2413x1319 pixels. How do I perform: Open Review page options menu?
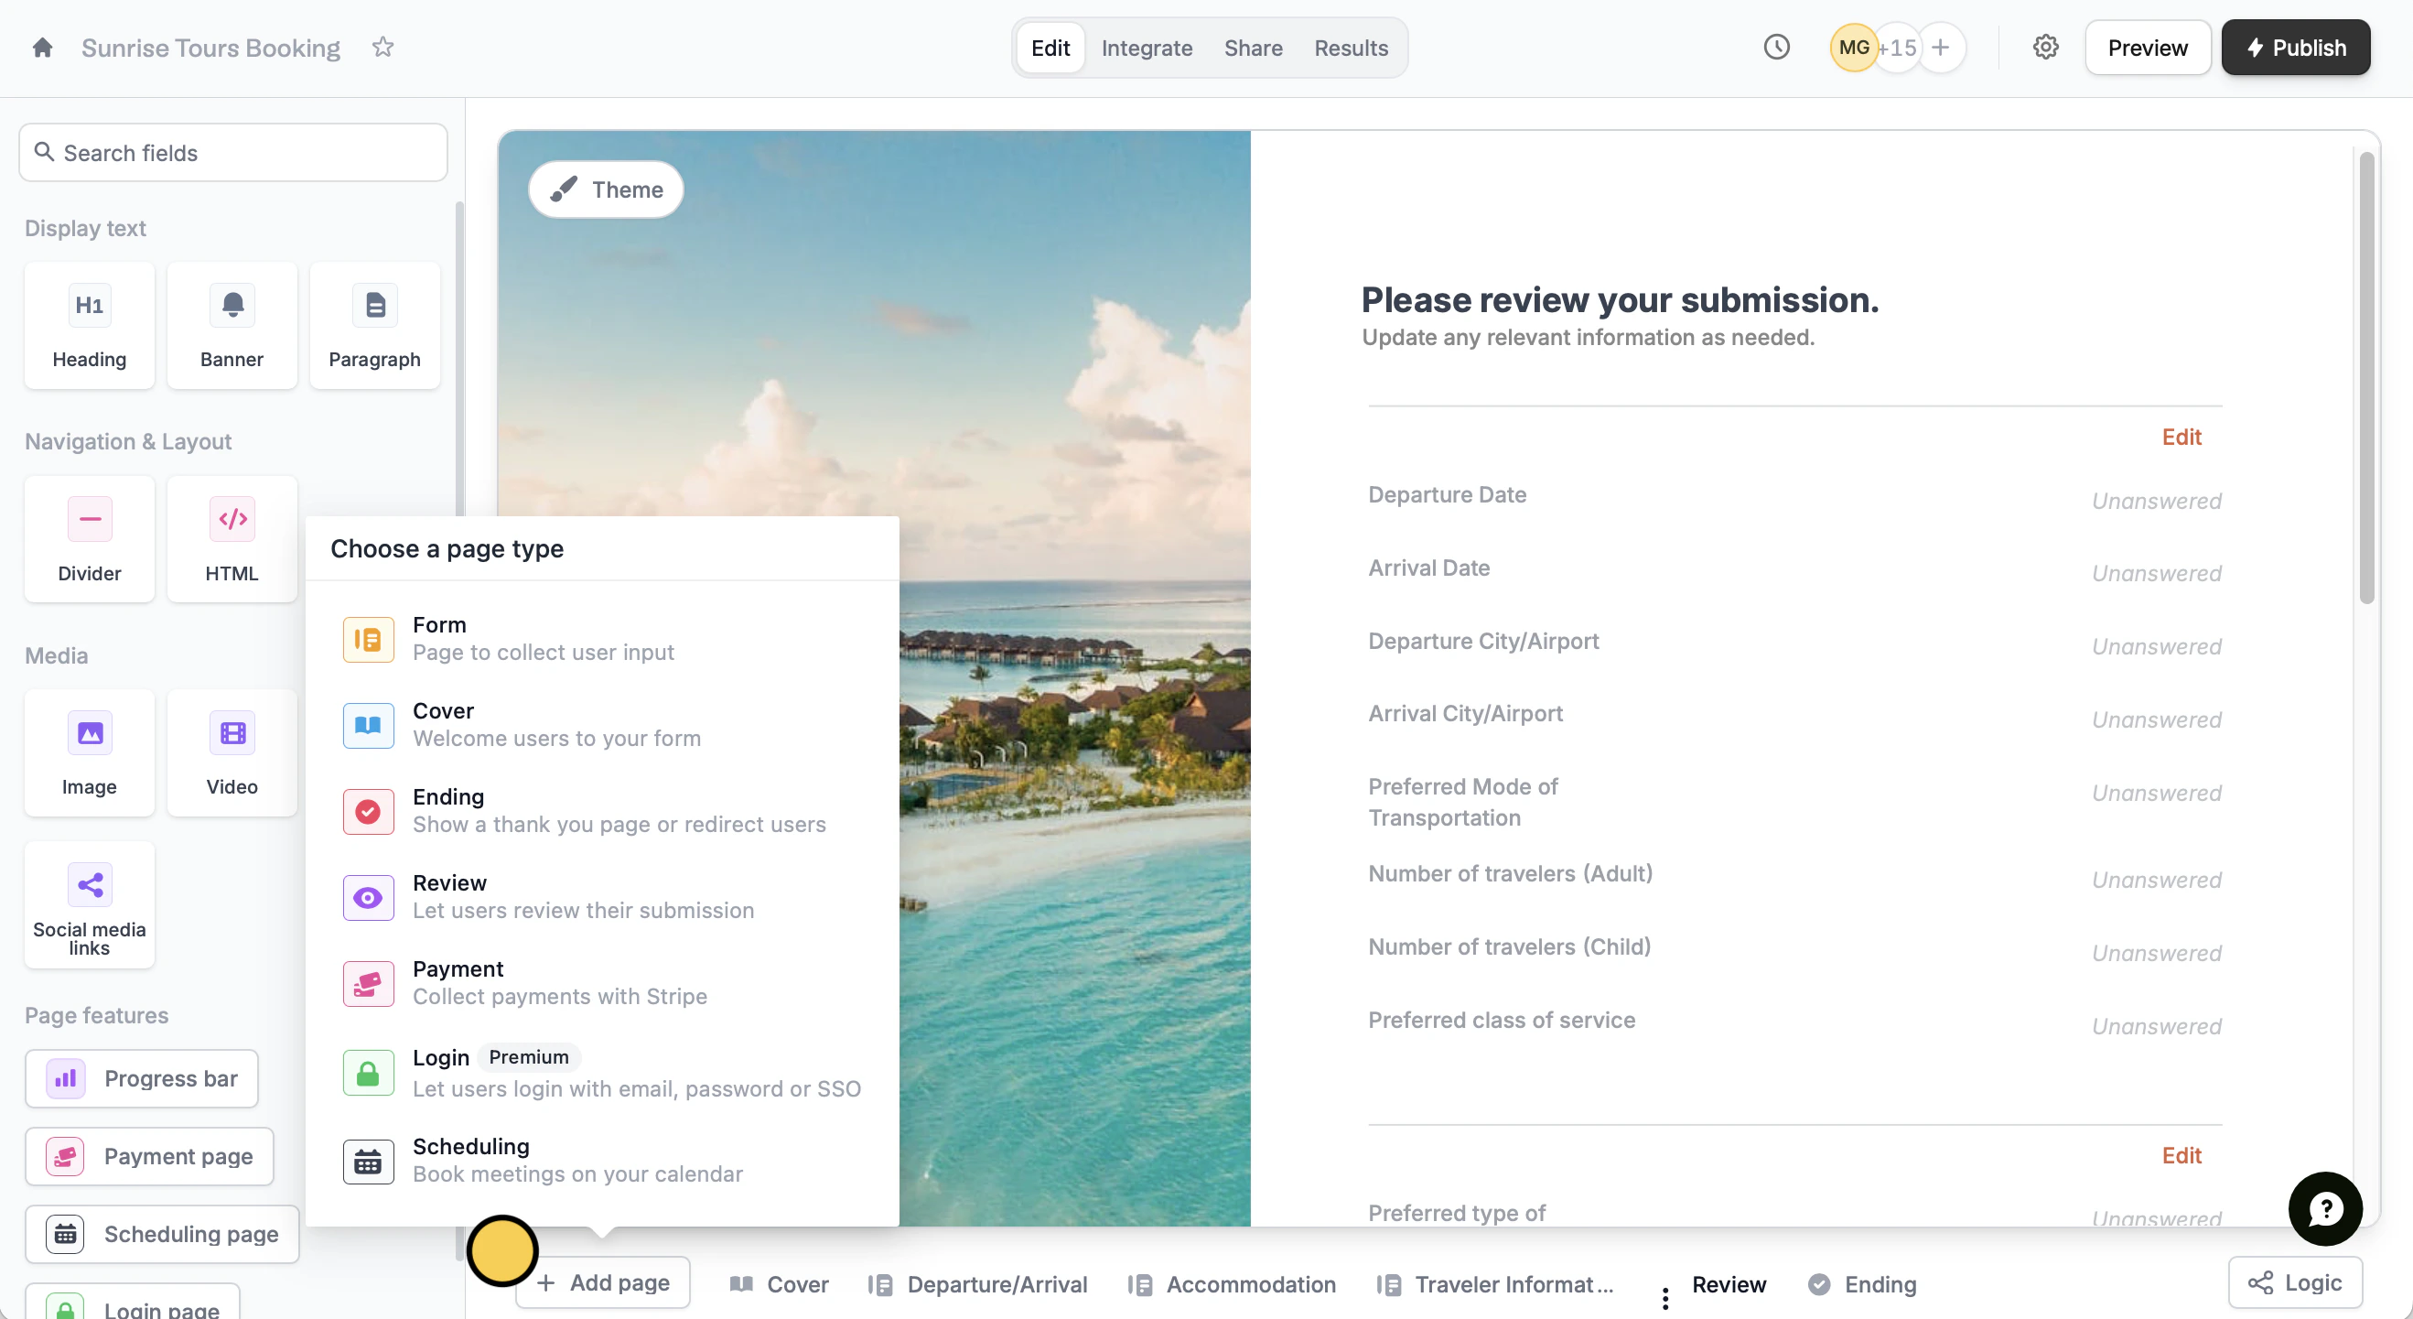(x=1664, y=1296)
